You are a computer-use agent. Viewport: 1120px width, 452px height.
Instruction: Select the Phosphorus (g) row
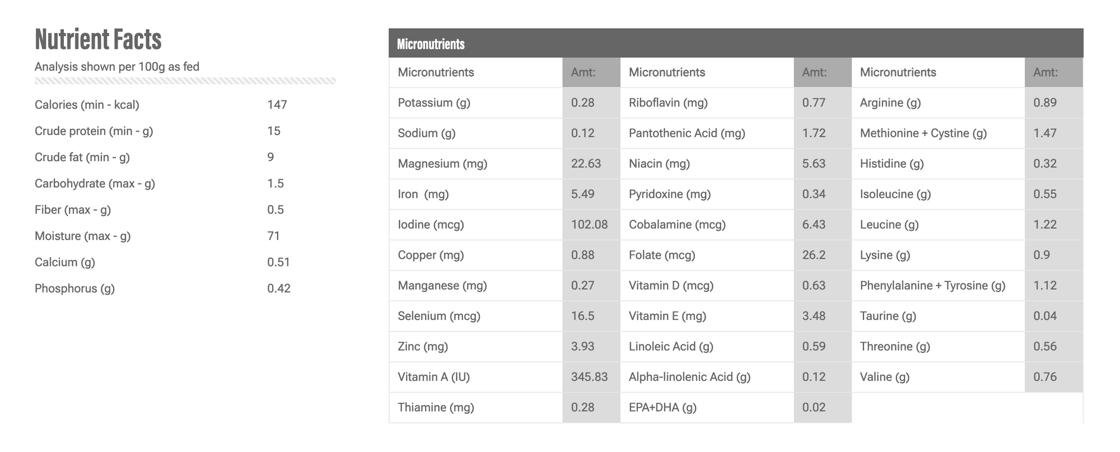[x=185, y=288]
